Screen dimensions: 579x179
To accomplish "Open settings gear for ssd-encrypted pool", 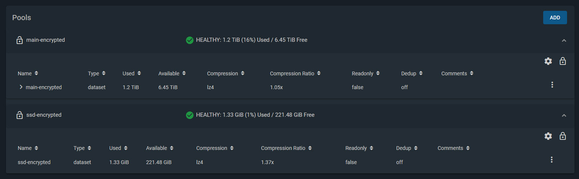I will [x=548, y=136].
